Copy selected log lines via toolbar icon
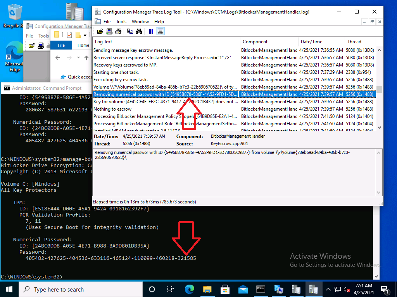 130,31
